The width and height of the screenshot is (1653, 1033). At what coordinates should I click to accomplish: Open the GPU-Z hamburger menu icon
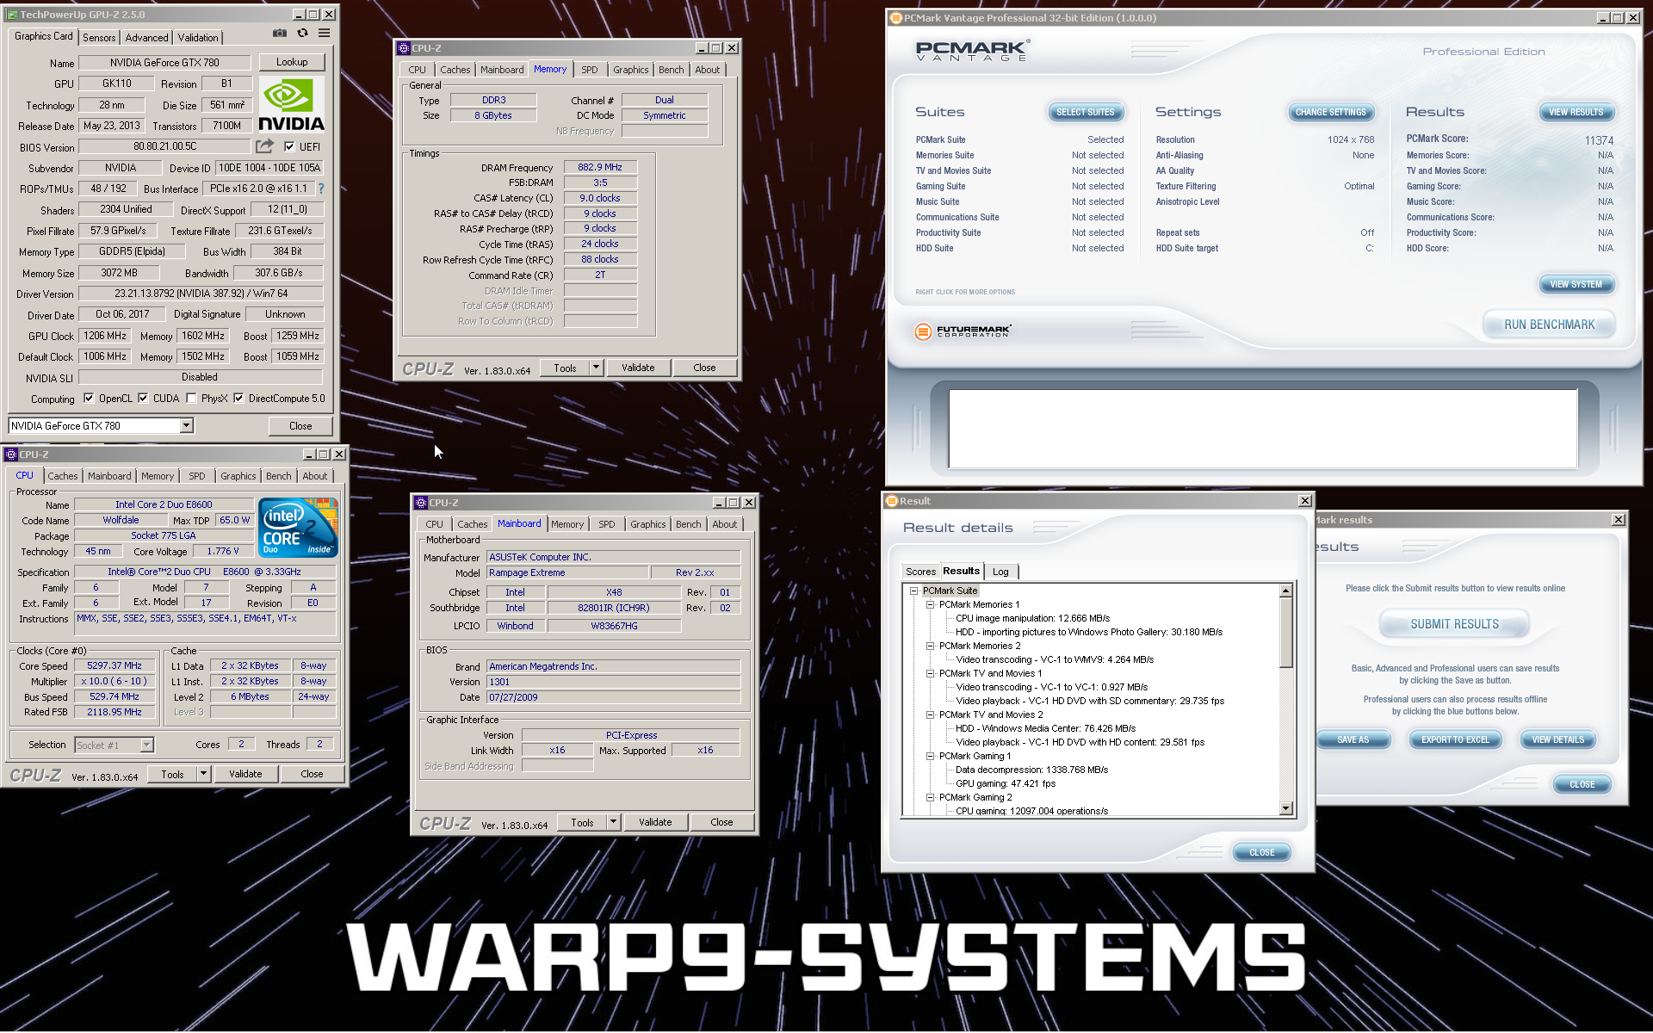click(325, 34)
